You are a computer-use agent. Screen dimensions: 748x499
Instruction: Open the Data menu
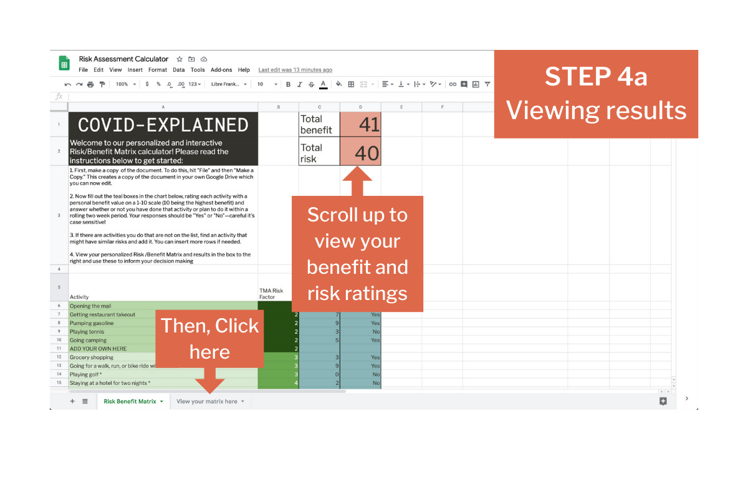(179, 70)
